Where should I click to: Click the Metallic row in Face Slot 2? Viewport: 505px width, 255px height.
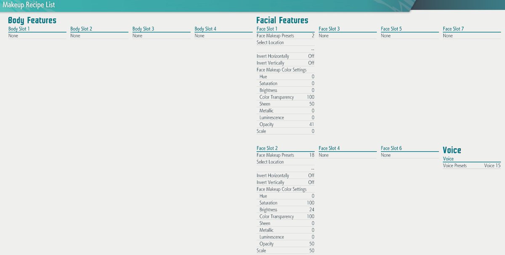285,230
